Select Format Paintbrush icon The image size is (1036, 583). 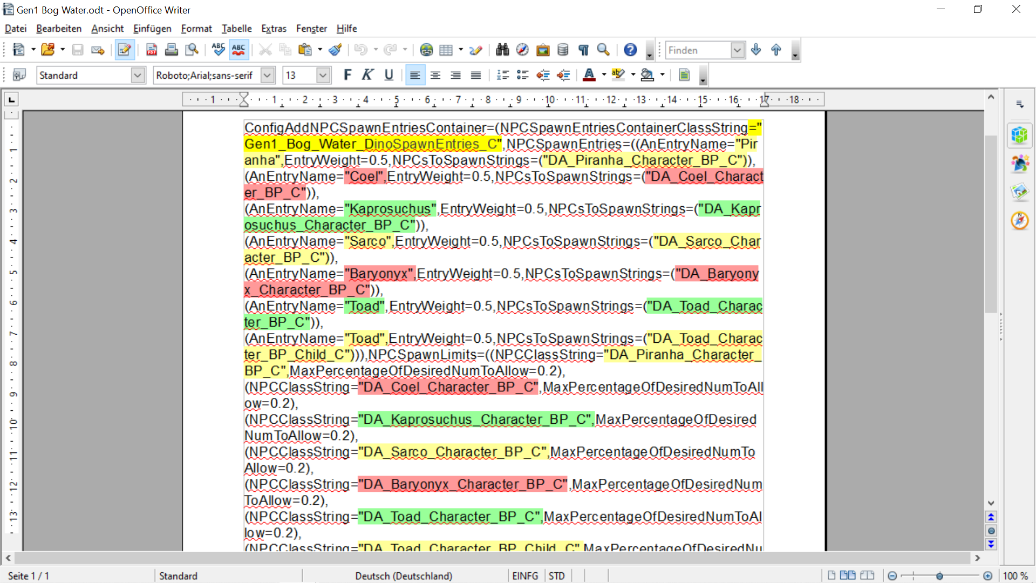[x=335, y=50]
